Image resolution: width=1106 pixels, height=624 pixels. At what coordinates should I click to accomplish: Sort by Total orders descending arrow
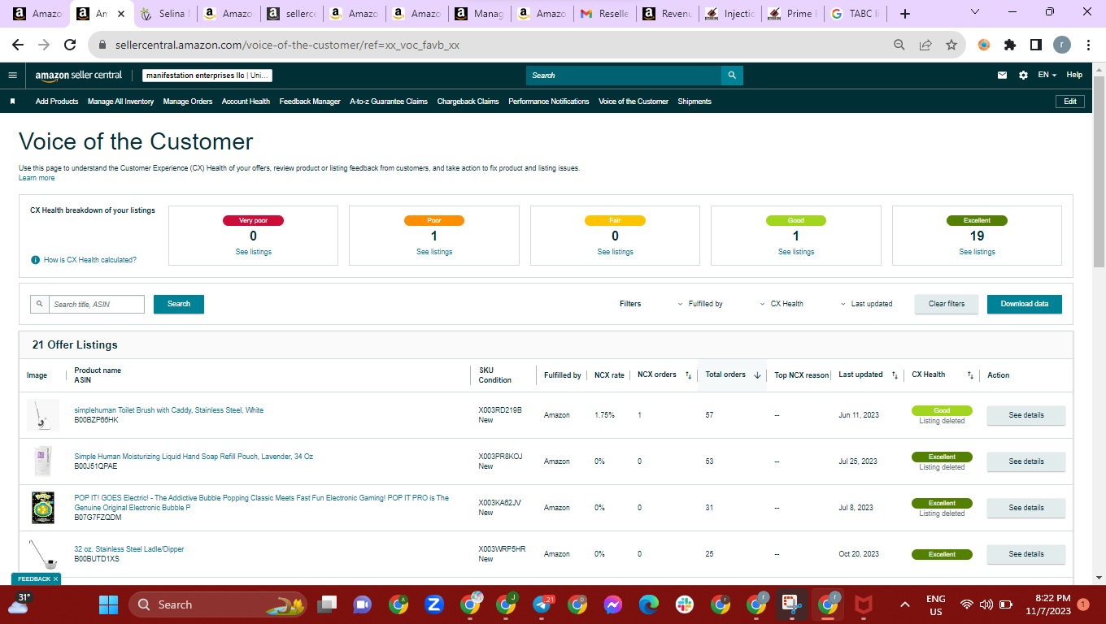pos(757,375)
